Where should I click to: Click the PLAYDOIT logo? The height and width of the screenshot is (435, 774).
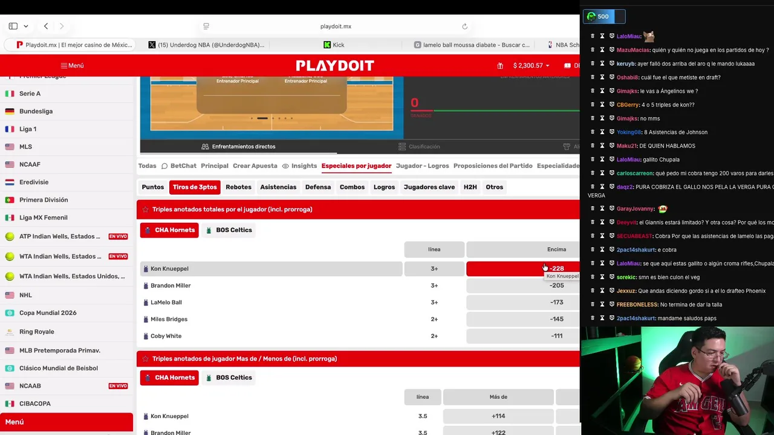point(335,65)
